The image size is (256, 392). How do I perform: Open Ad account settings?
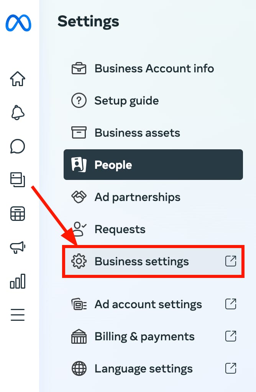148,304
